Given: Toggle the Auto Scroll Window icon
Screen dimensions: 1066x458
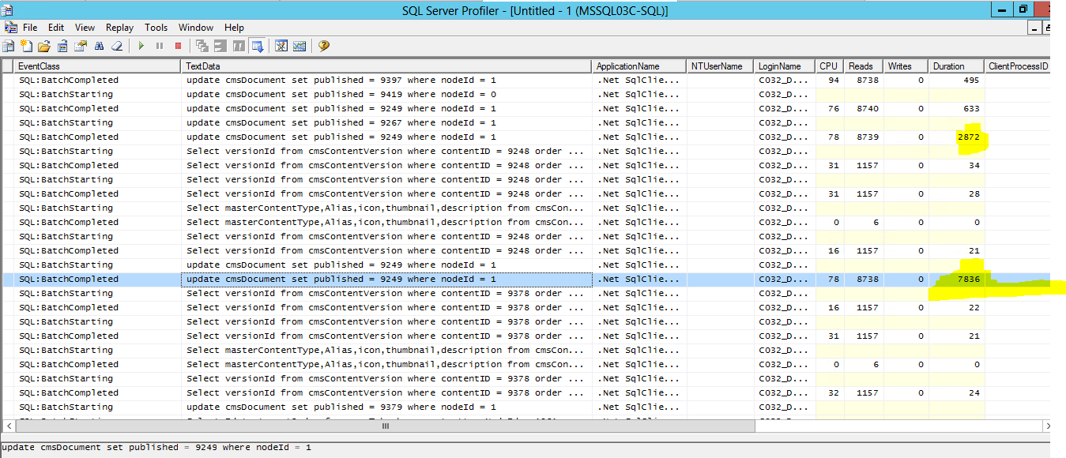Looking at the screenshot, I should click(257, 46).
